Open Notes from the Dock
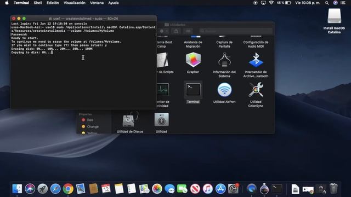This screenshot has width=351, height=197. (119, 189)
